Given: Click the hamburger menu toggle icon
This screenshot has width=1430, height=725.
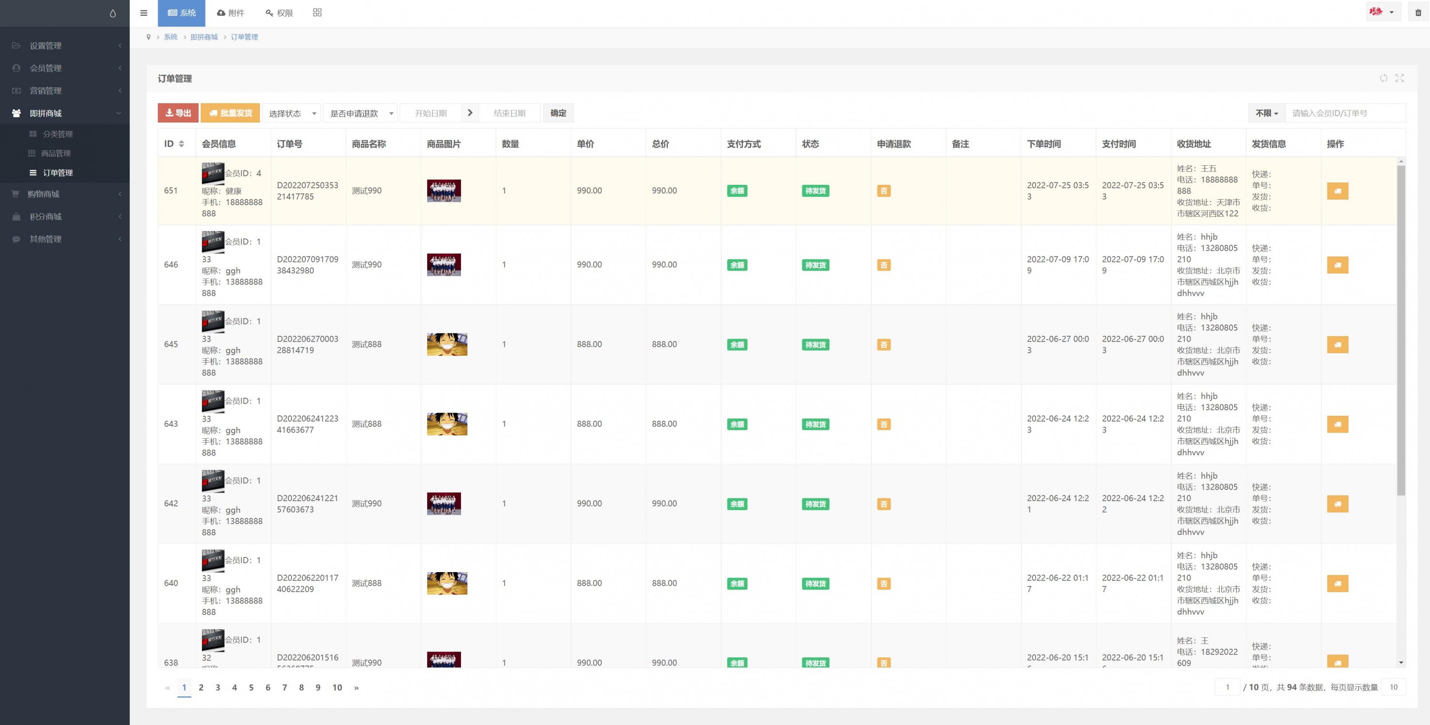Looking at the screenshot, I should 144,13.
